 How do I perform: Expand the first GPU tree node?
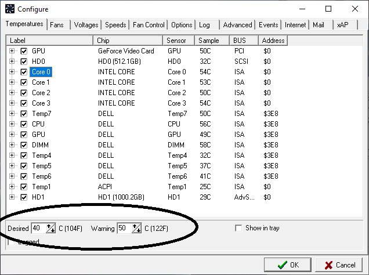click(12, 51)
